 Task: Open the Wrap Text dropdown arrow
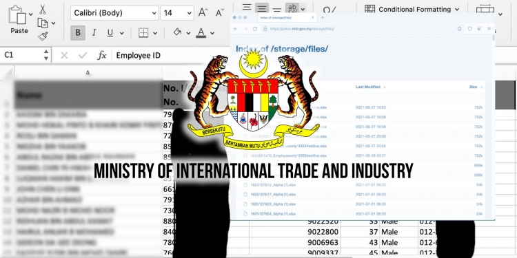point(303,9)
